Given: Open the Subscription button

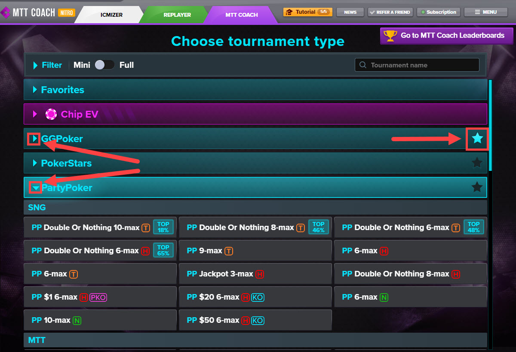Looking at the screenshot, I should [439, 12].
